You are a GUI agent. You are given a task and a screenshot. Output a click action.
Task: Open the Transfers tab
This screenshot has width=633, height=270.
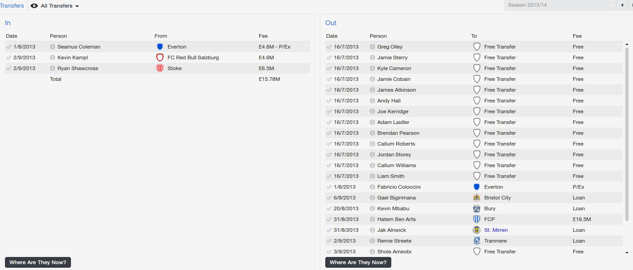coord(12,6)
